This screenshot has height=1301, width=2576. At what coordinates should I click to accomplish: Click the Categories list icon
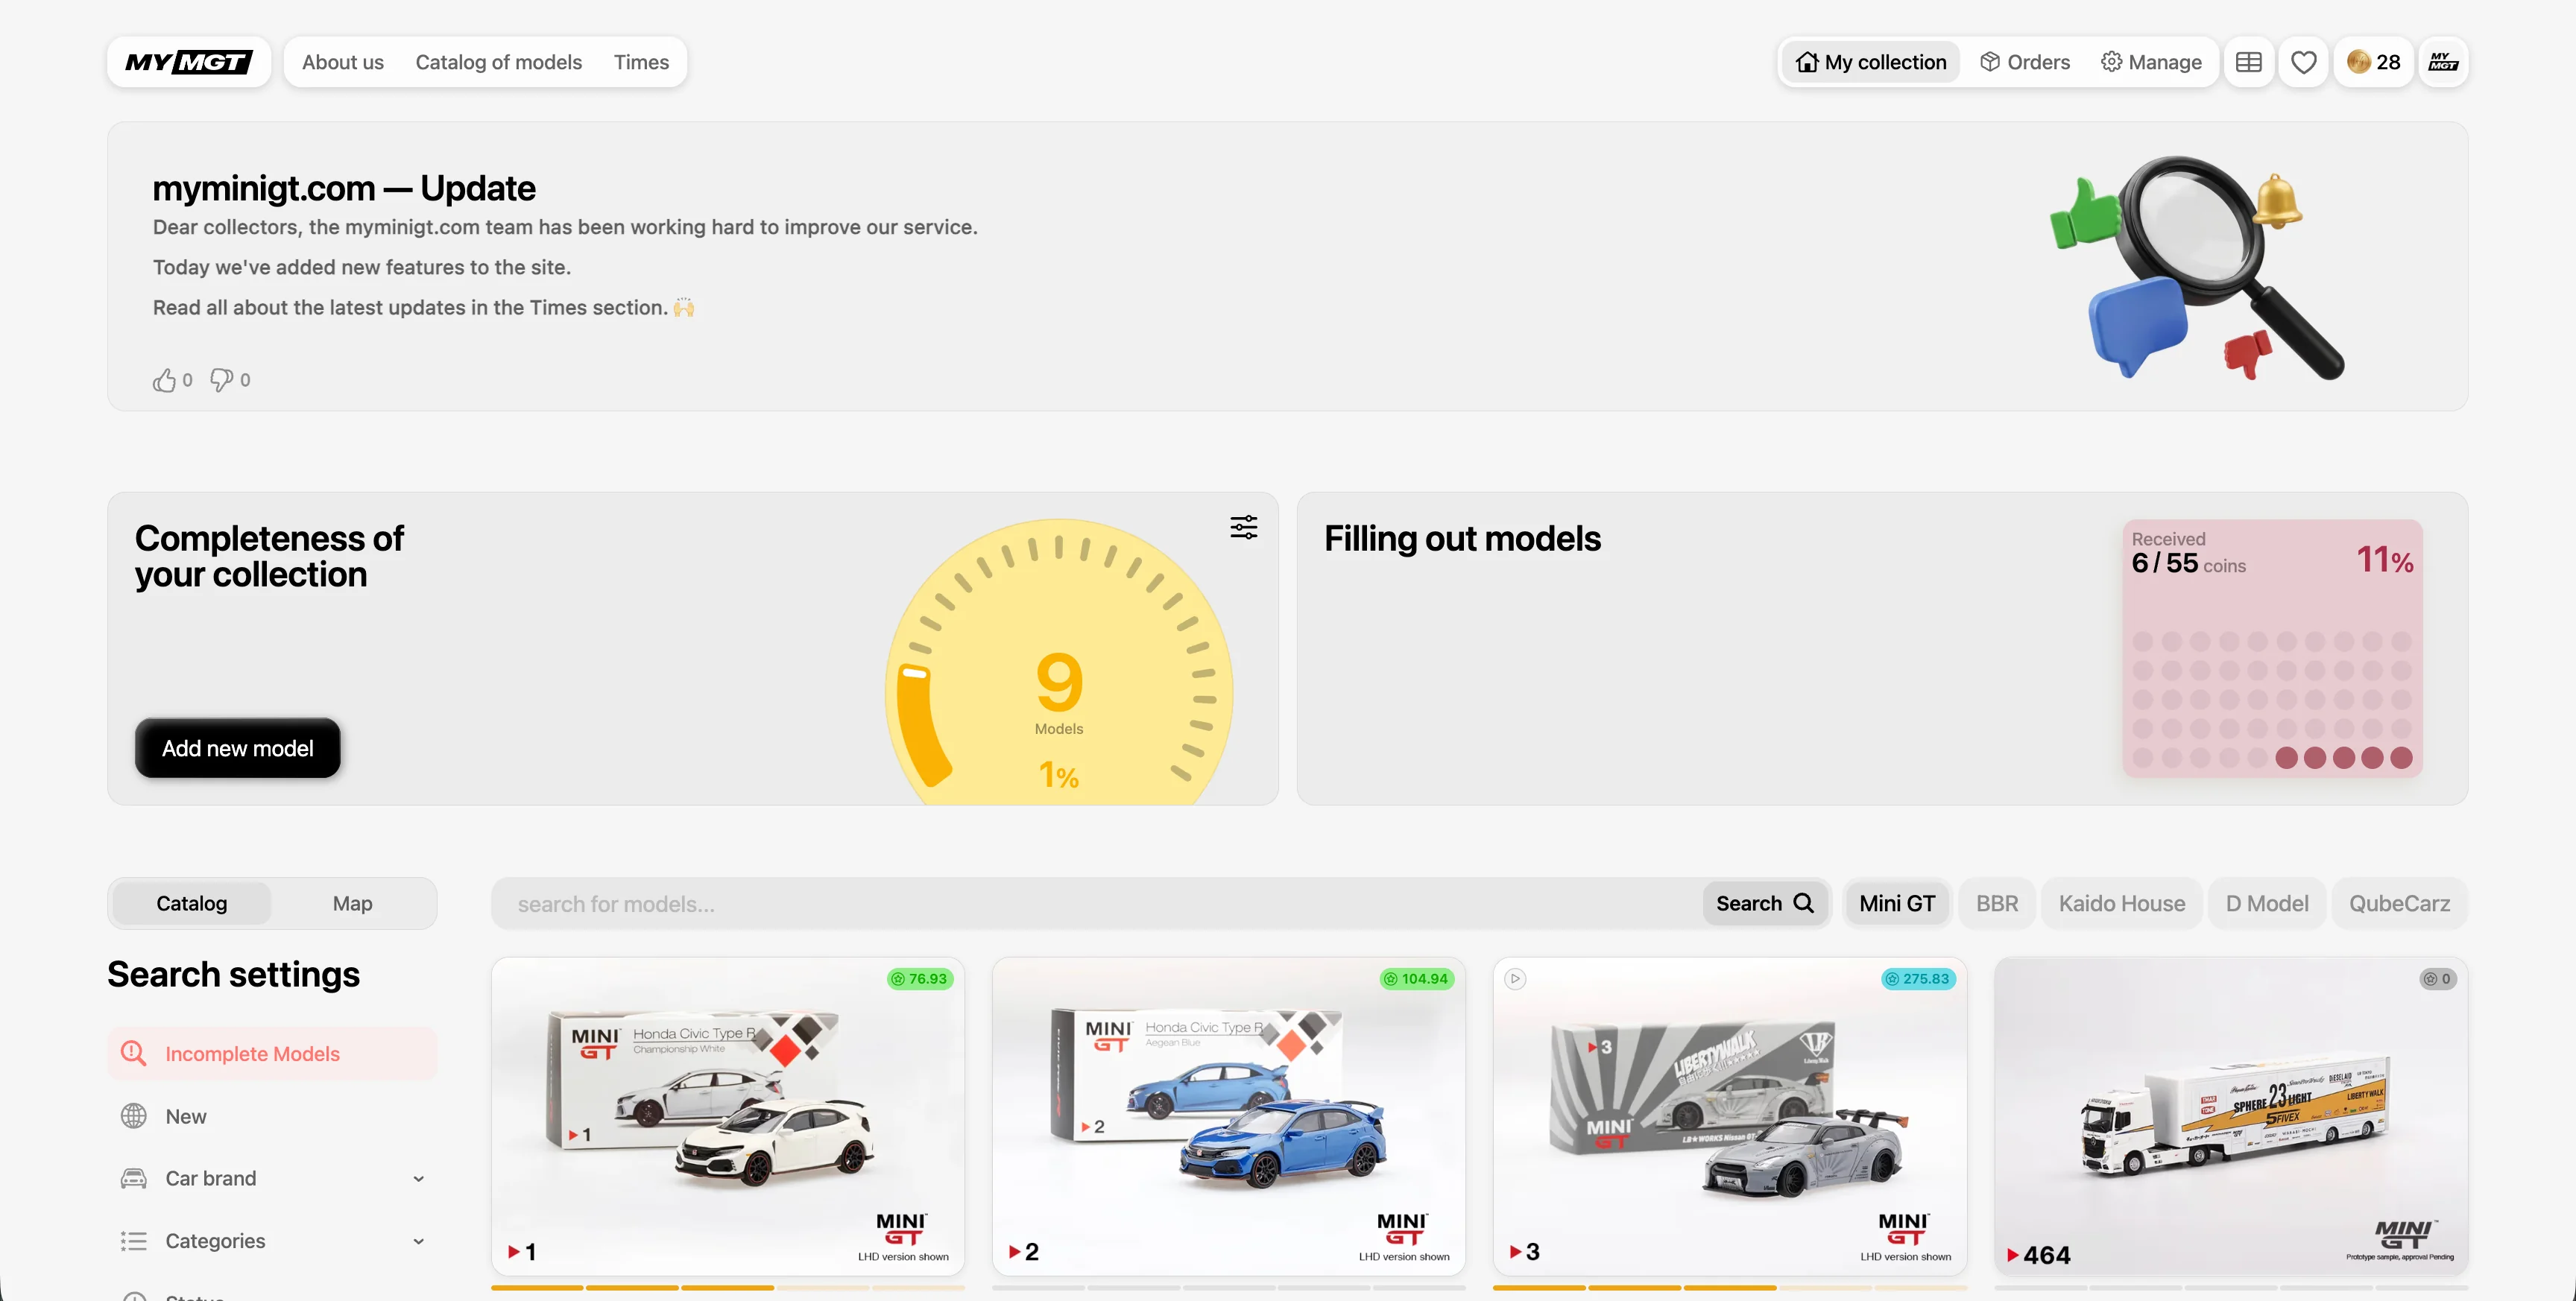click(133, 1240)
